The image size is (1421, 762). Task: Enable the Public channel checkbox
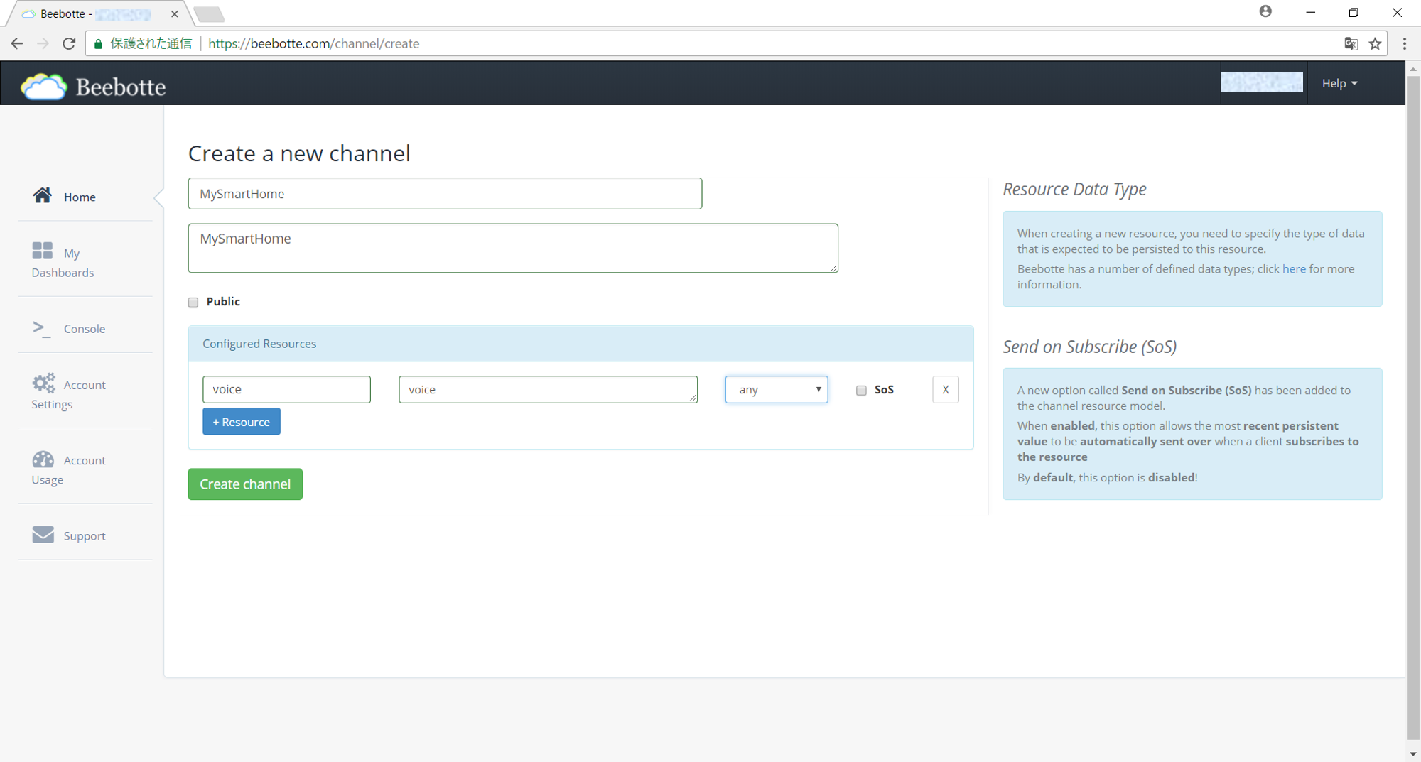(193, 303)
